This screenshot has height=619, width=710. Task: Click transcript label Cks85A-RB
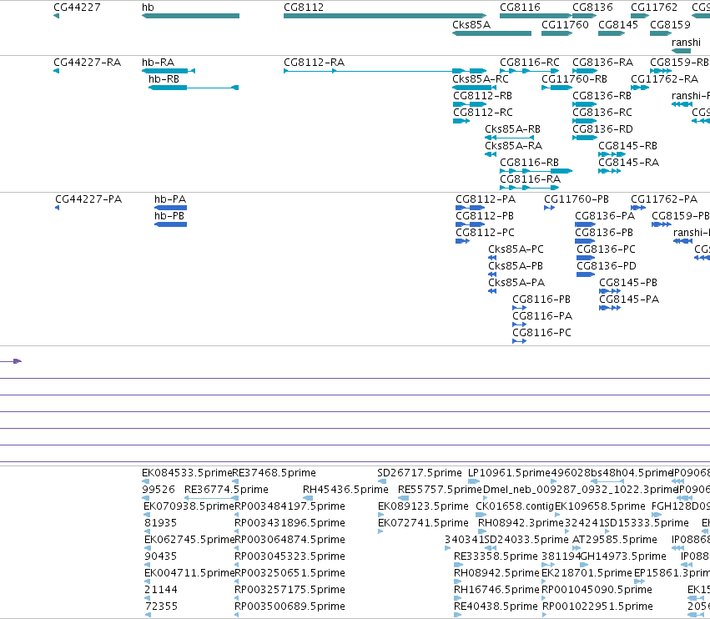(512, 129)
